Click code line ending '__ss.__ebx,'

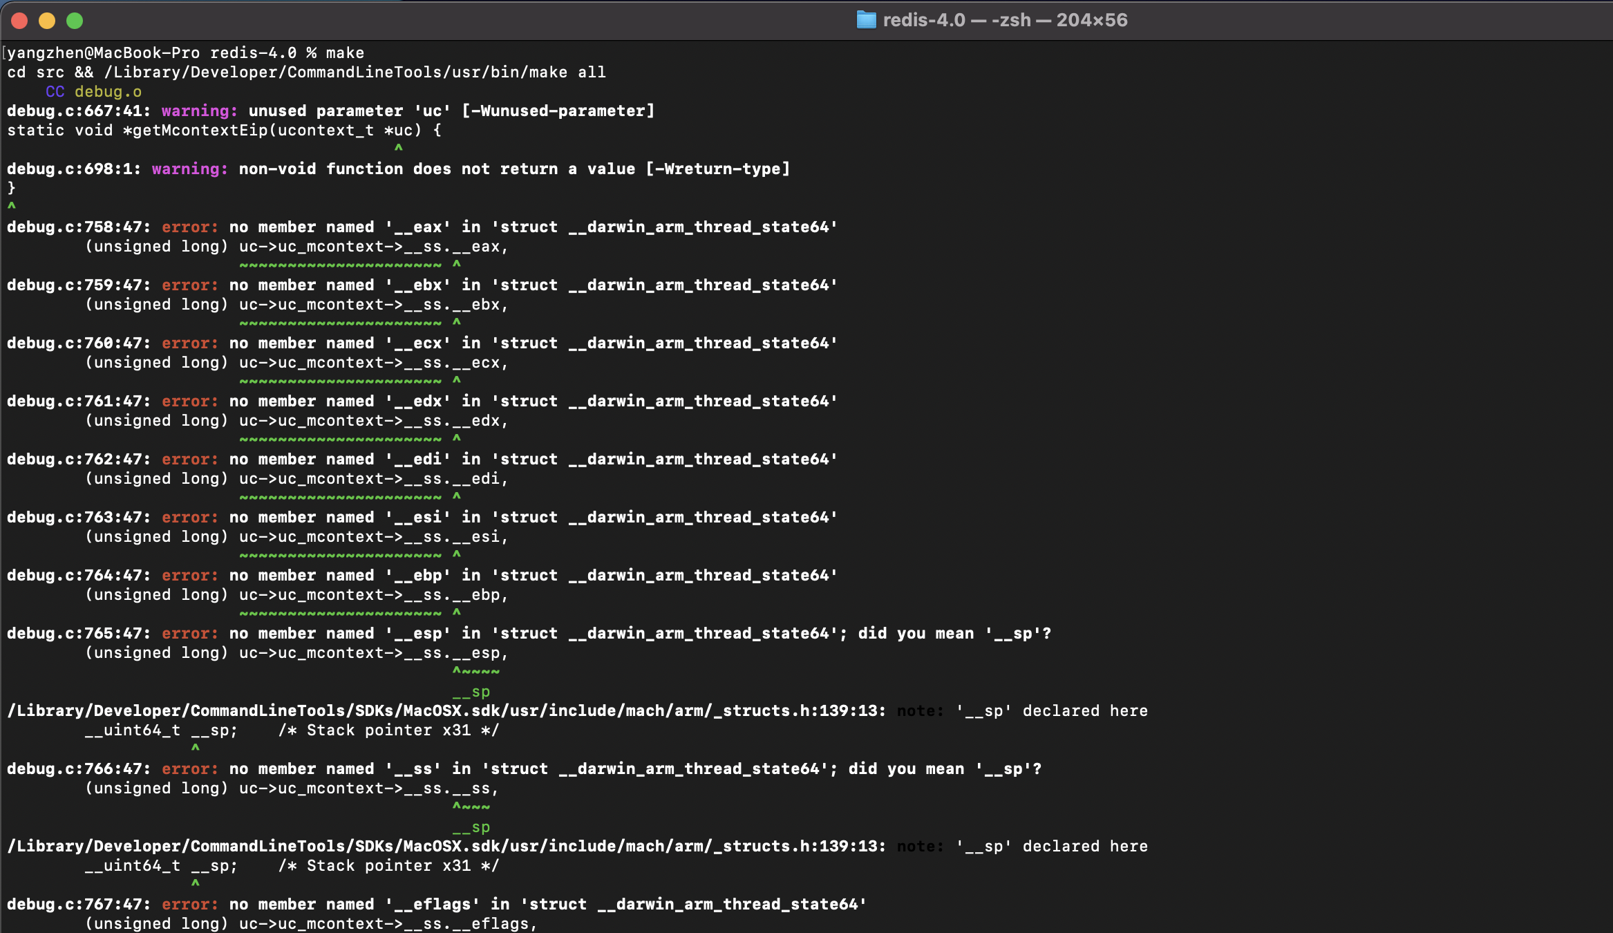point(296,305)
